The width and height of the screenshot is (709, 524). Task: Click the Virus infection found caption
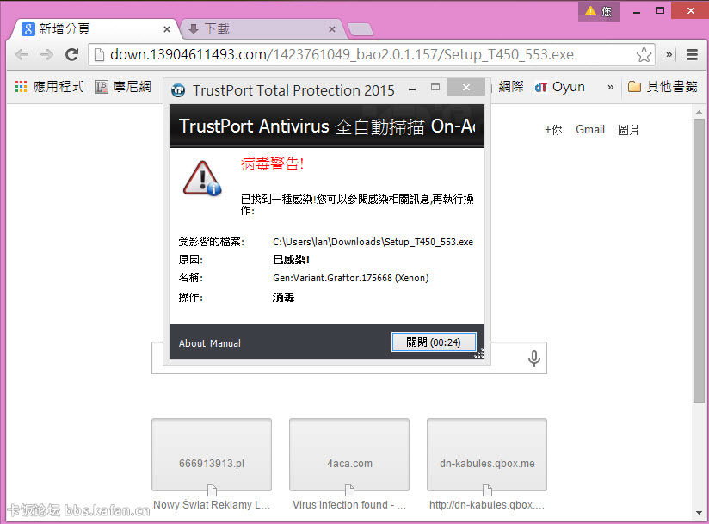(349, 505)
